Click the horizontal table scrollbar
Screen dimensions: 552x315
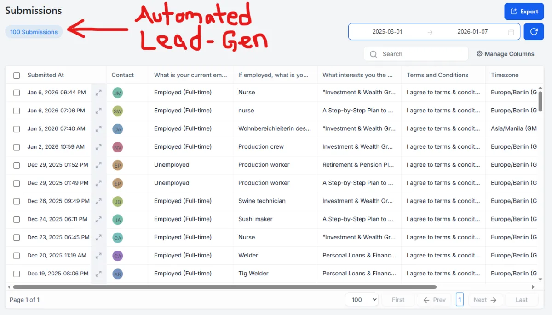(x=224, y=287)
